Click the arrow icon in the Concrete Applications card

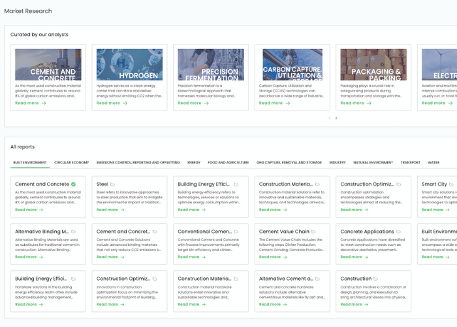pyautogui.click(x=366, y=257)
